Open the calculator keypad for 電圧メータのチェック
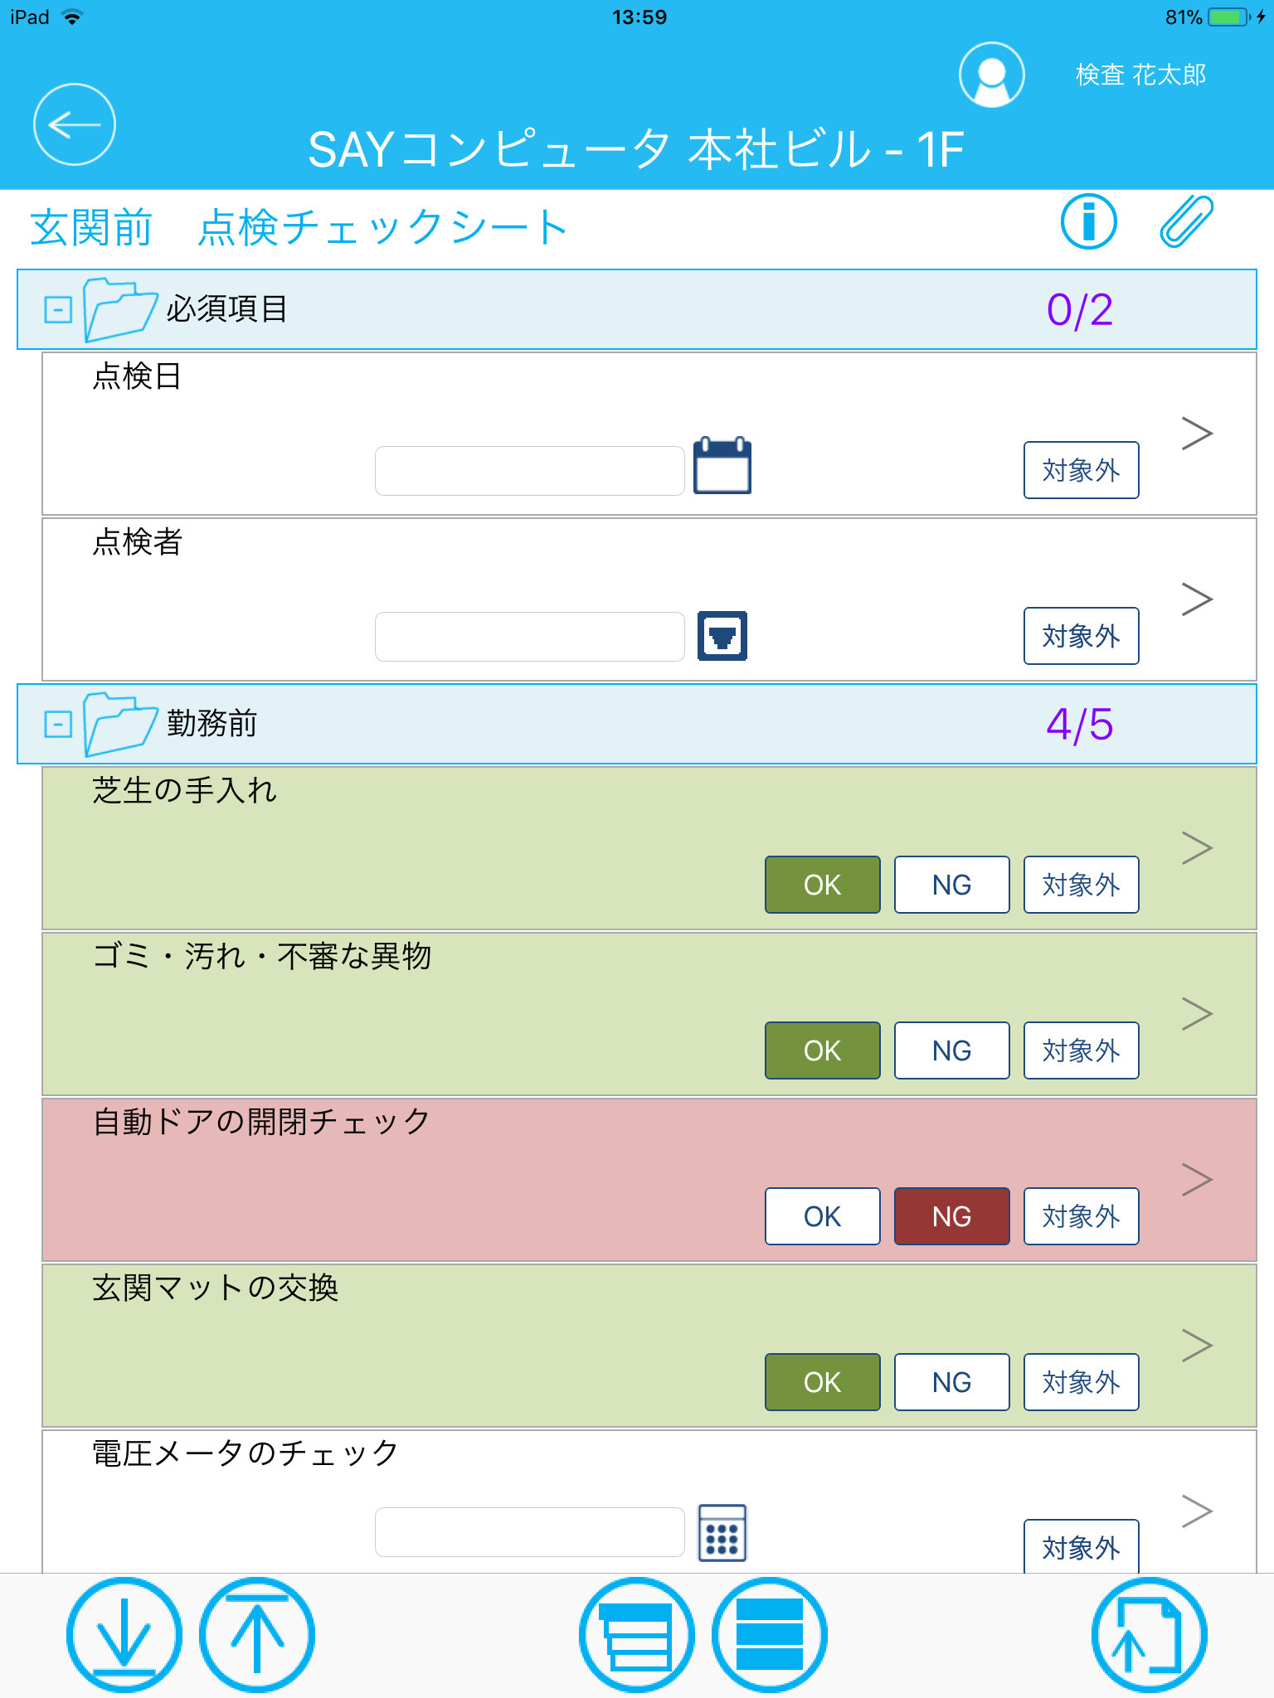 tap(722, 1532)
